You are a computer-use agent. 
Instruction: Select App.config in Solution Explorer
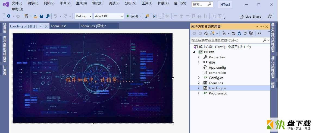tap(217, 67)
